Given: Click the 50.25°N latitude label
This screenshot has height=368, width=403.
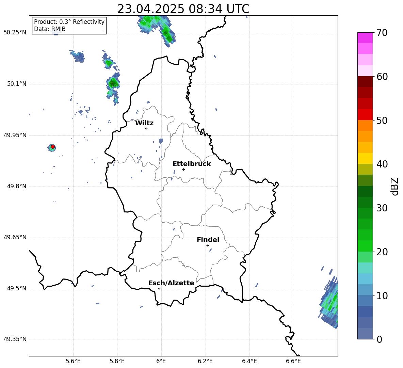Looking at the screenshot, I should 15,32.
